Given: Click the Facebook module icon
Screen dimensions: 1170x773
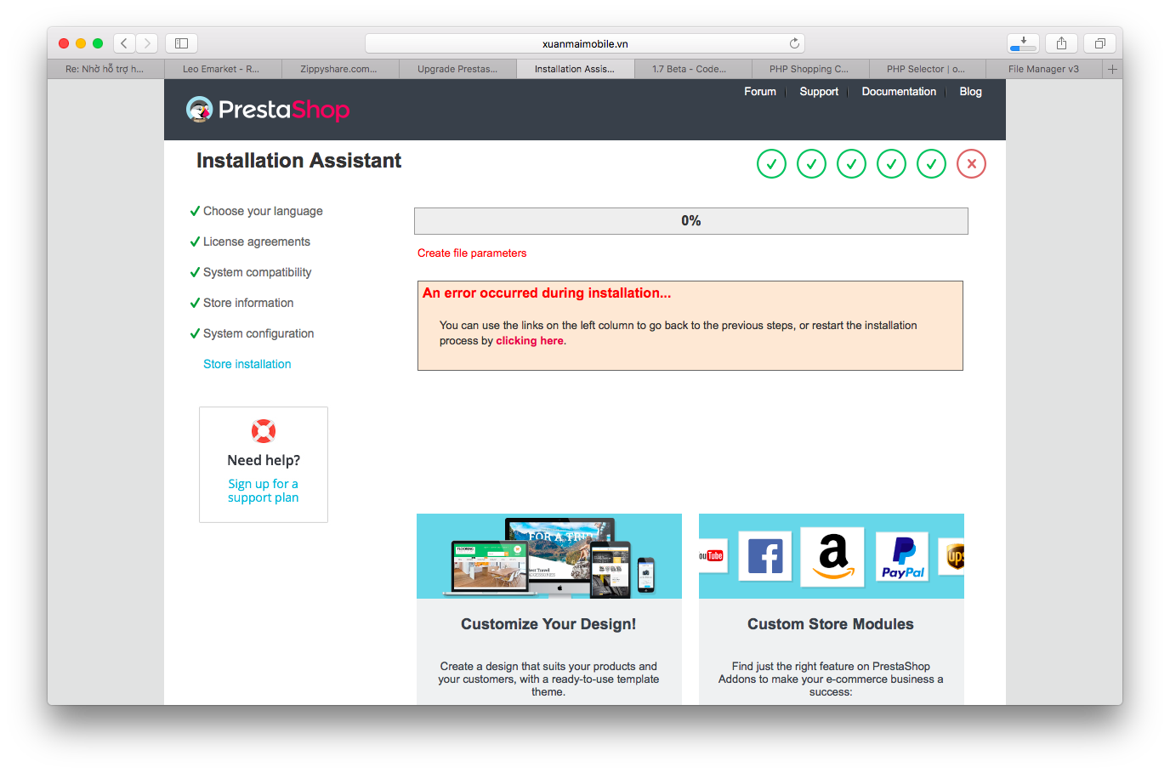Looking at the screenshot, I should click(765, 556).
